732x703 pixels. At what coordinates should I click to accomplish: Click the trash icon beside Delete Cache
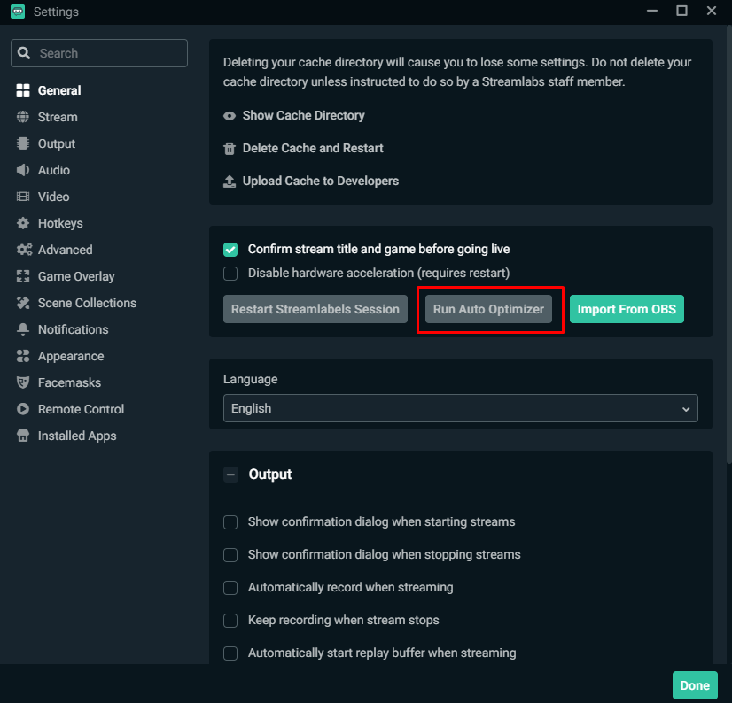click(230, 149)
